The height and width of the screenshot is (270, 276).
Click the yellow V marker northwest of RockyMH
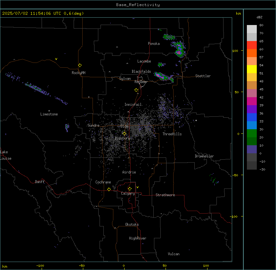click(56, 59)
